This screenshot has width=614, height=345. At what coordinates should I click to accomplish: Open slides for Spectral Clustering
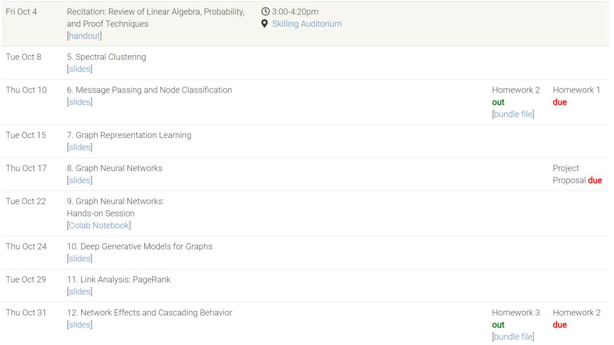(x=80, y=69)
